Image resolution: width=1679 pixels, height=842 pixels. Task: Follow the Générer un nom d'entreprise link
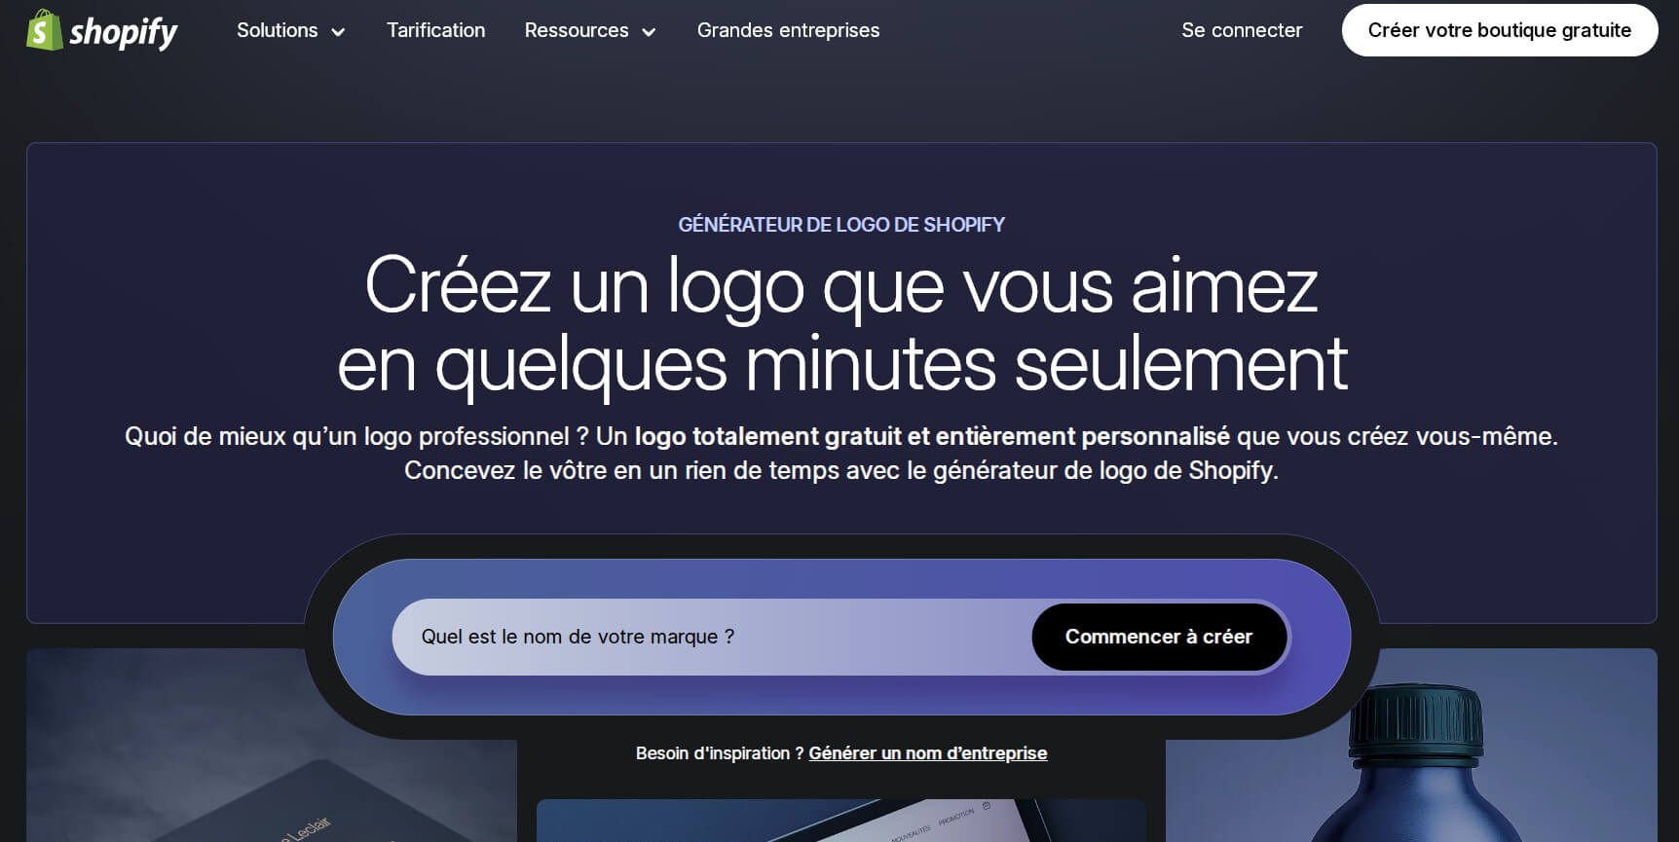928,753
